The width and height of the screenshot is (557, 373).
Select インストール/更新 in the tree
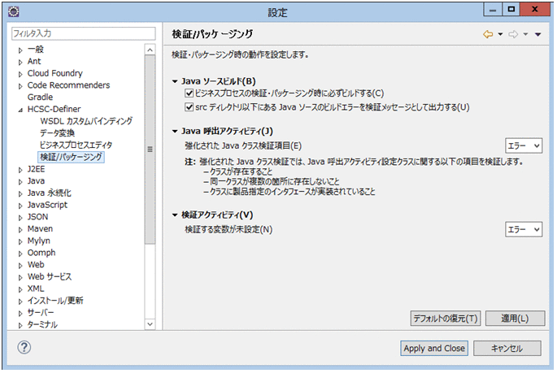55,301
